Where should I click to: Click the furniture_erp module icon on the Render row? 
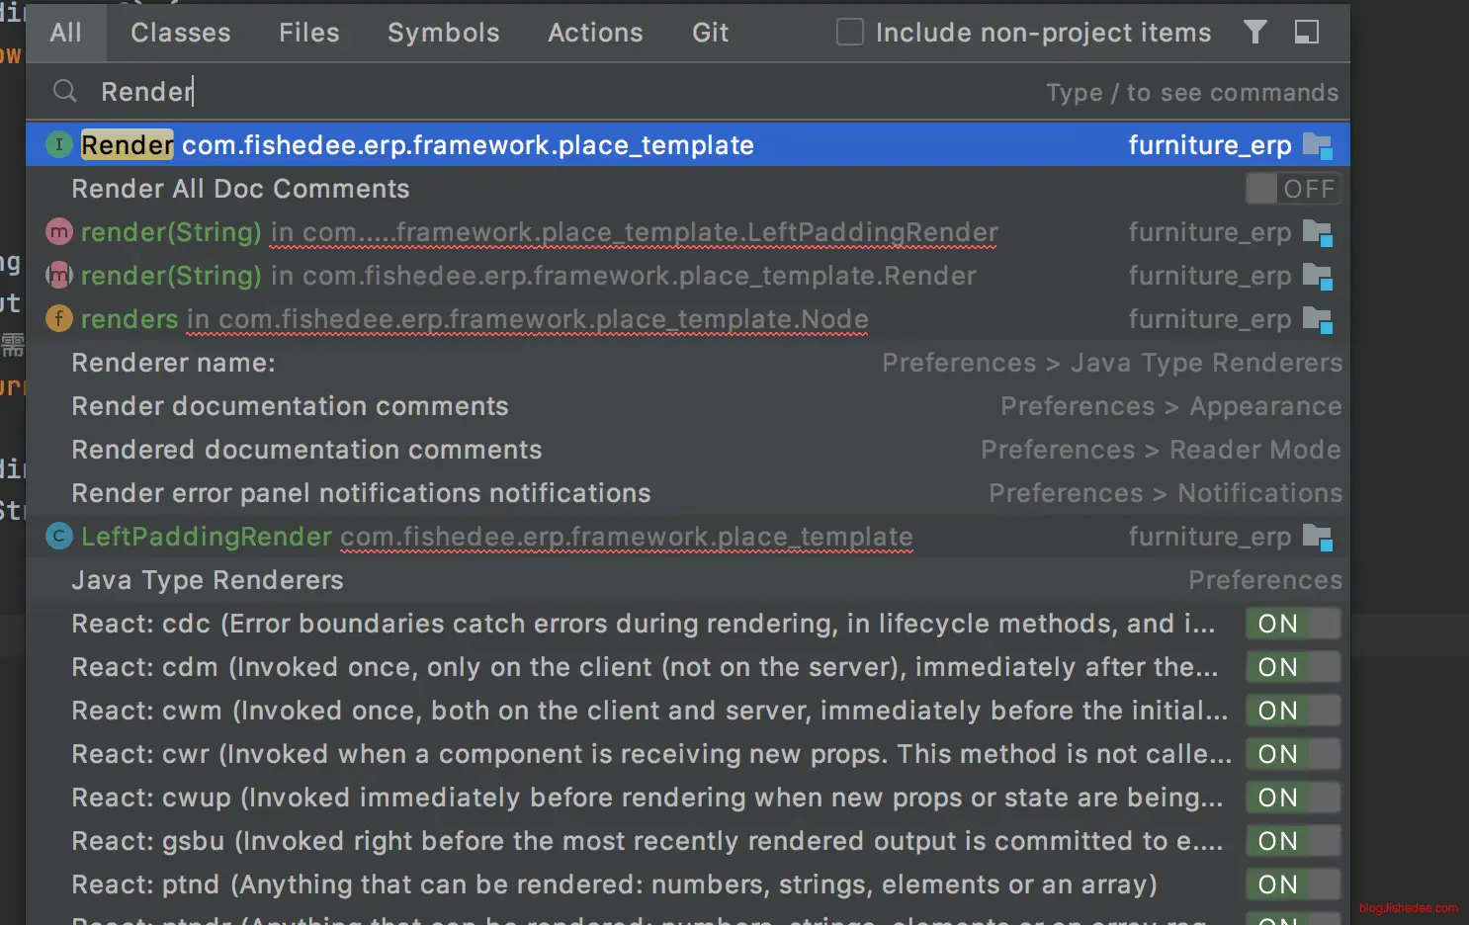(1317, 146)
